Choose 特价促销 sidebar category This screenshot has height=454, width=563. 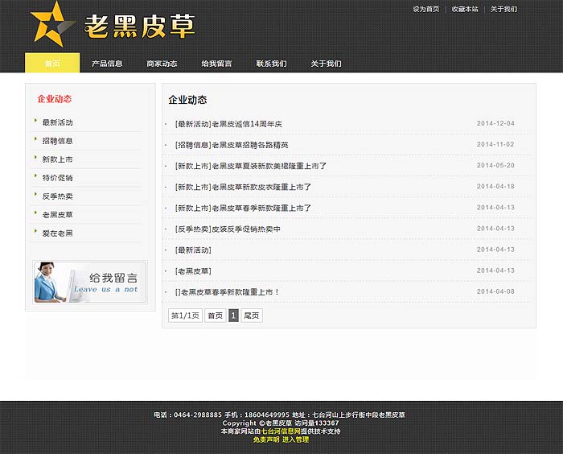pos(58,178)
